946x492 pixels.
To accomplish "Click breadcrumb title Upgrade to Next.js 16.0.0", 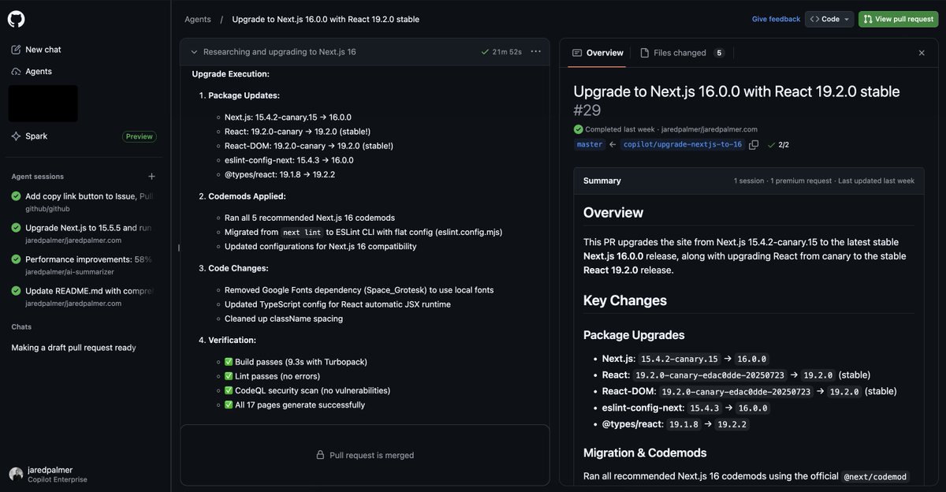I will [x=326, y=19].
